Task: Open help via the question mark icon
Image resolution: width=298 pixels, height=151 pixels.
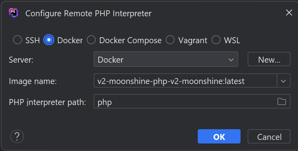Action: point(17,136)
